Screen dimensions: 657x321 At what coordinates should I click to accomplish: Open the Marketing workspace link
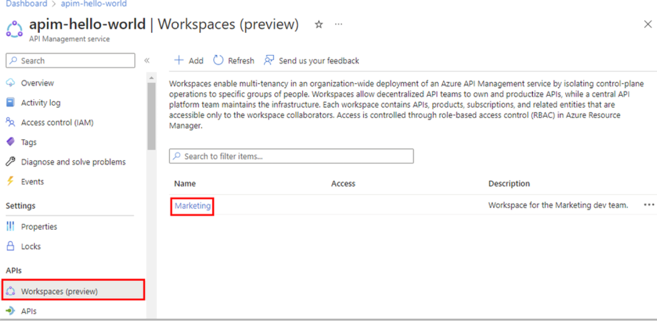[193, 206]
